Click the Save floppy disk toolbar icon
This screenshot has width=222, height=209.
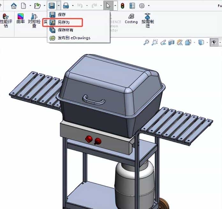(52, 6)
